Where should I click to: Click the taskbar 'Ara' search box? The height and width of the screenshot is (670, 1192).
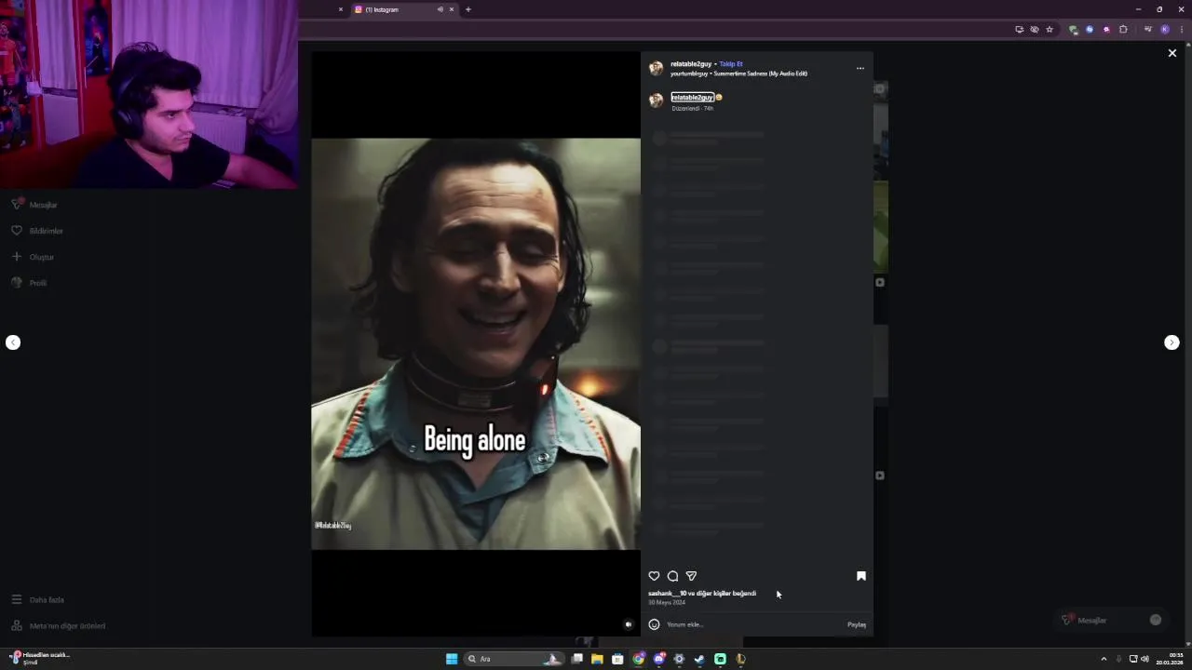coord(514,659)
